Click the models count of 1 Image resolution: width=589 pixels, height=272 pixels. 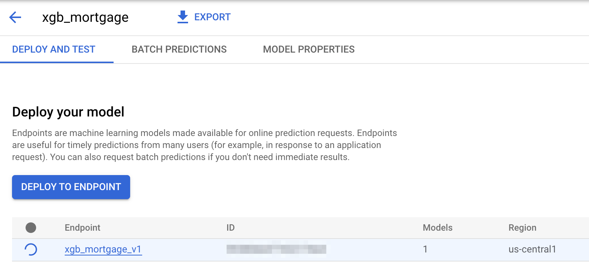[x=425, y=249]
